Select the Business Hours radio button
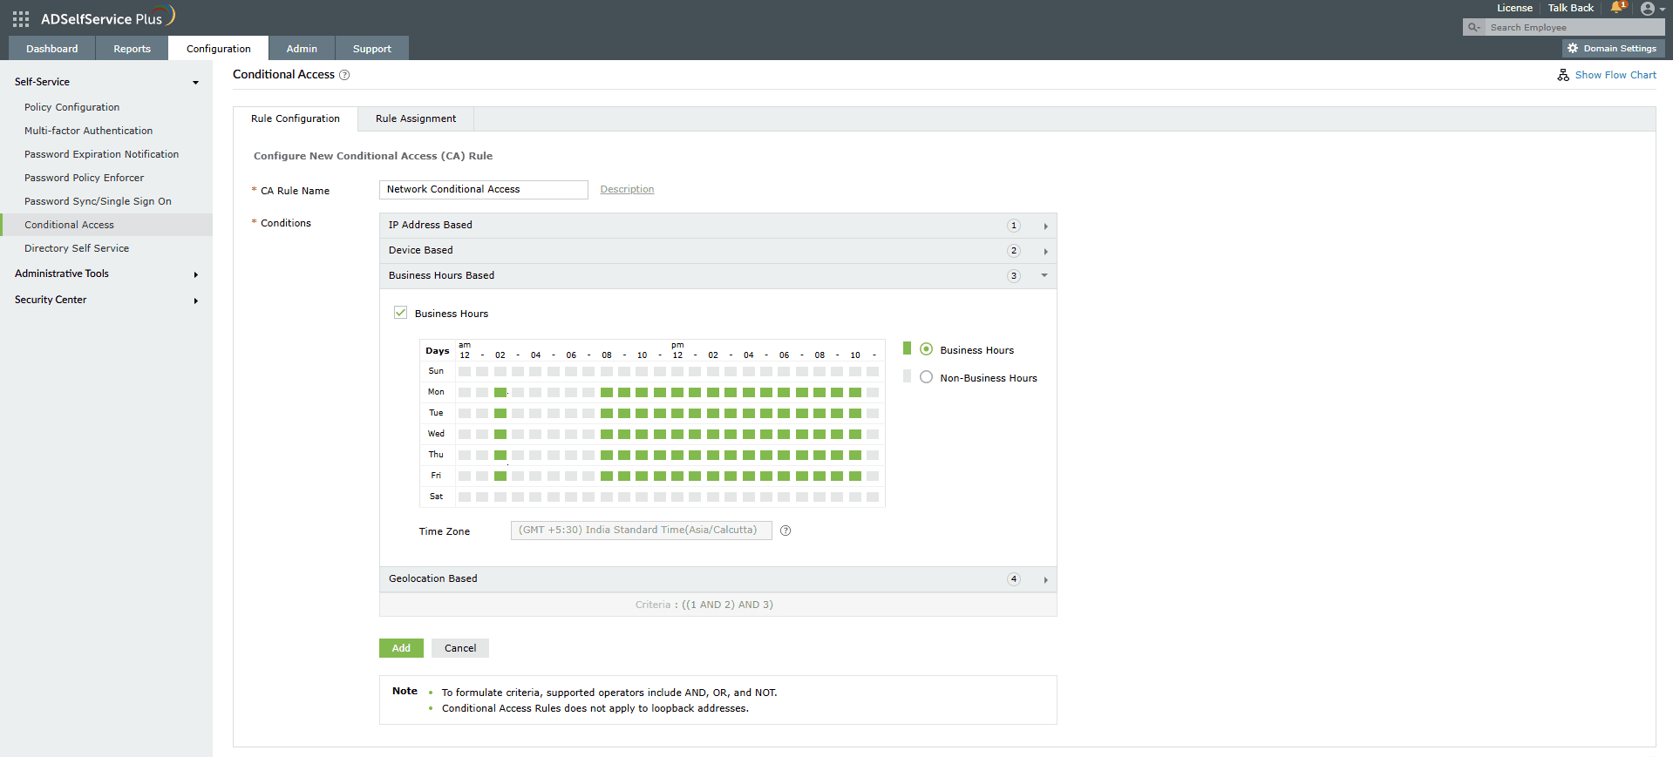1673x757 pixels. 926,349
